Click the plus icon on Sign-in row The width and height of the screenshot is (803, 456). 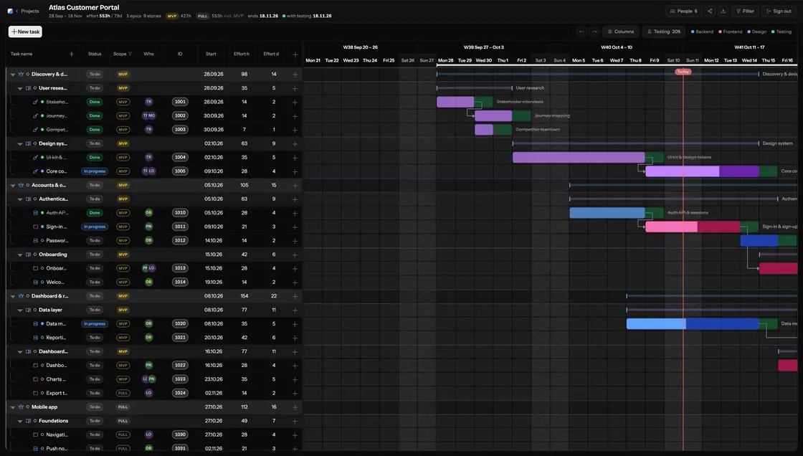[x=295, y=227]
